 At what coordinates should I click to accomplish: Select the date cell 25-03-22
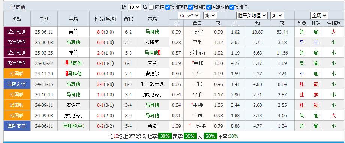coord(44,63)
